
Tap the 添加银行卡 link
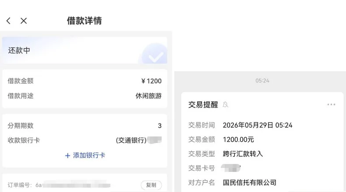pyautogui.click(x=85, y=155)
